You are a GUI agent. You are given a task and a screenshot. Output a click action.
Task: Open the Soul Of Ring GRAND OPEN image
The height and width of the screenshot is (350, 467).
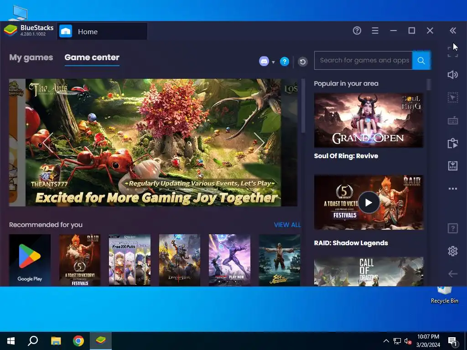point(368,120)
